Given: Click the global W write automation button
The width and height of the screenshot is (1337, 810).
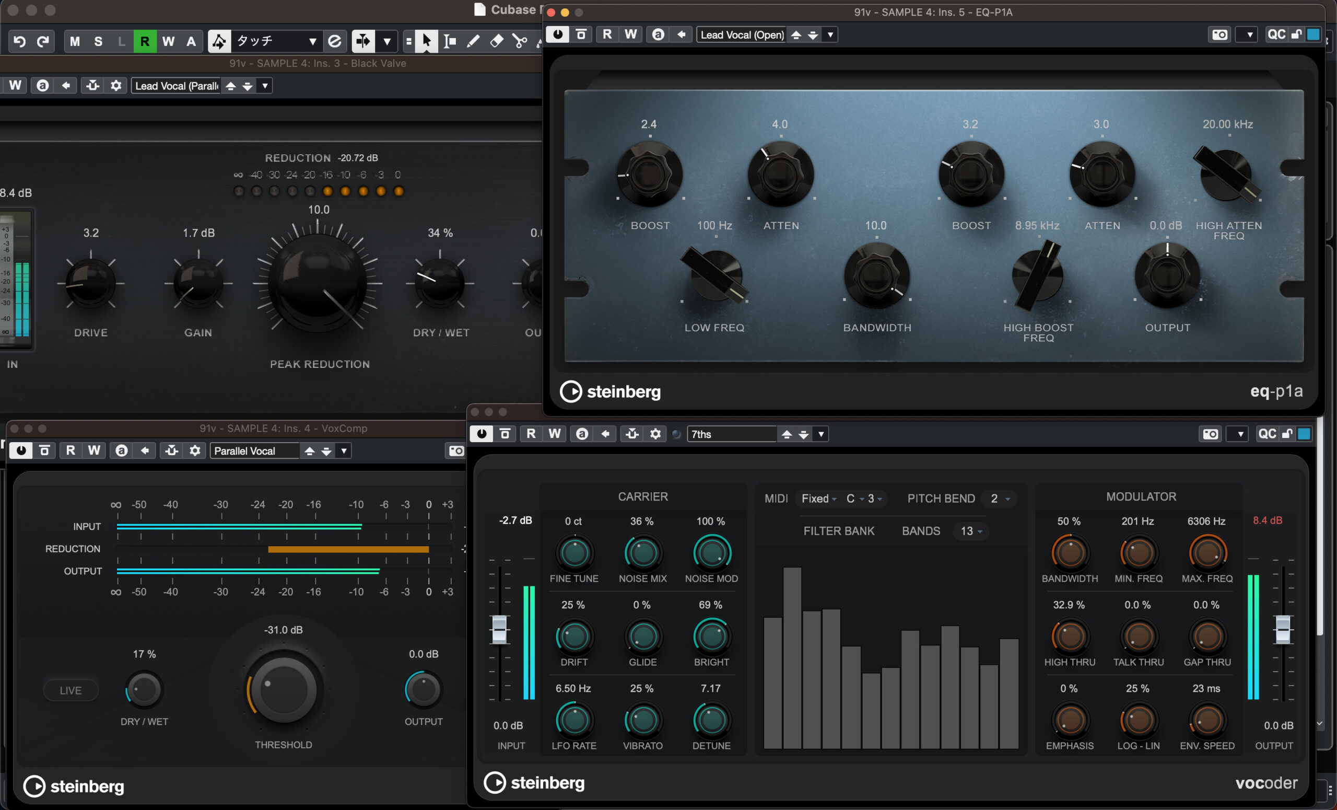Looking at the screenshot, I should 168,41.
